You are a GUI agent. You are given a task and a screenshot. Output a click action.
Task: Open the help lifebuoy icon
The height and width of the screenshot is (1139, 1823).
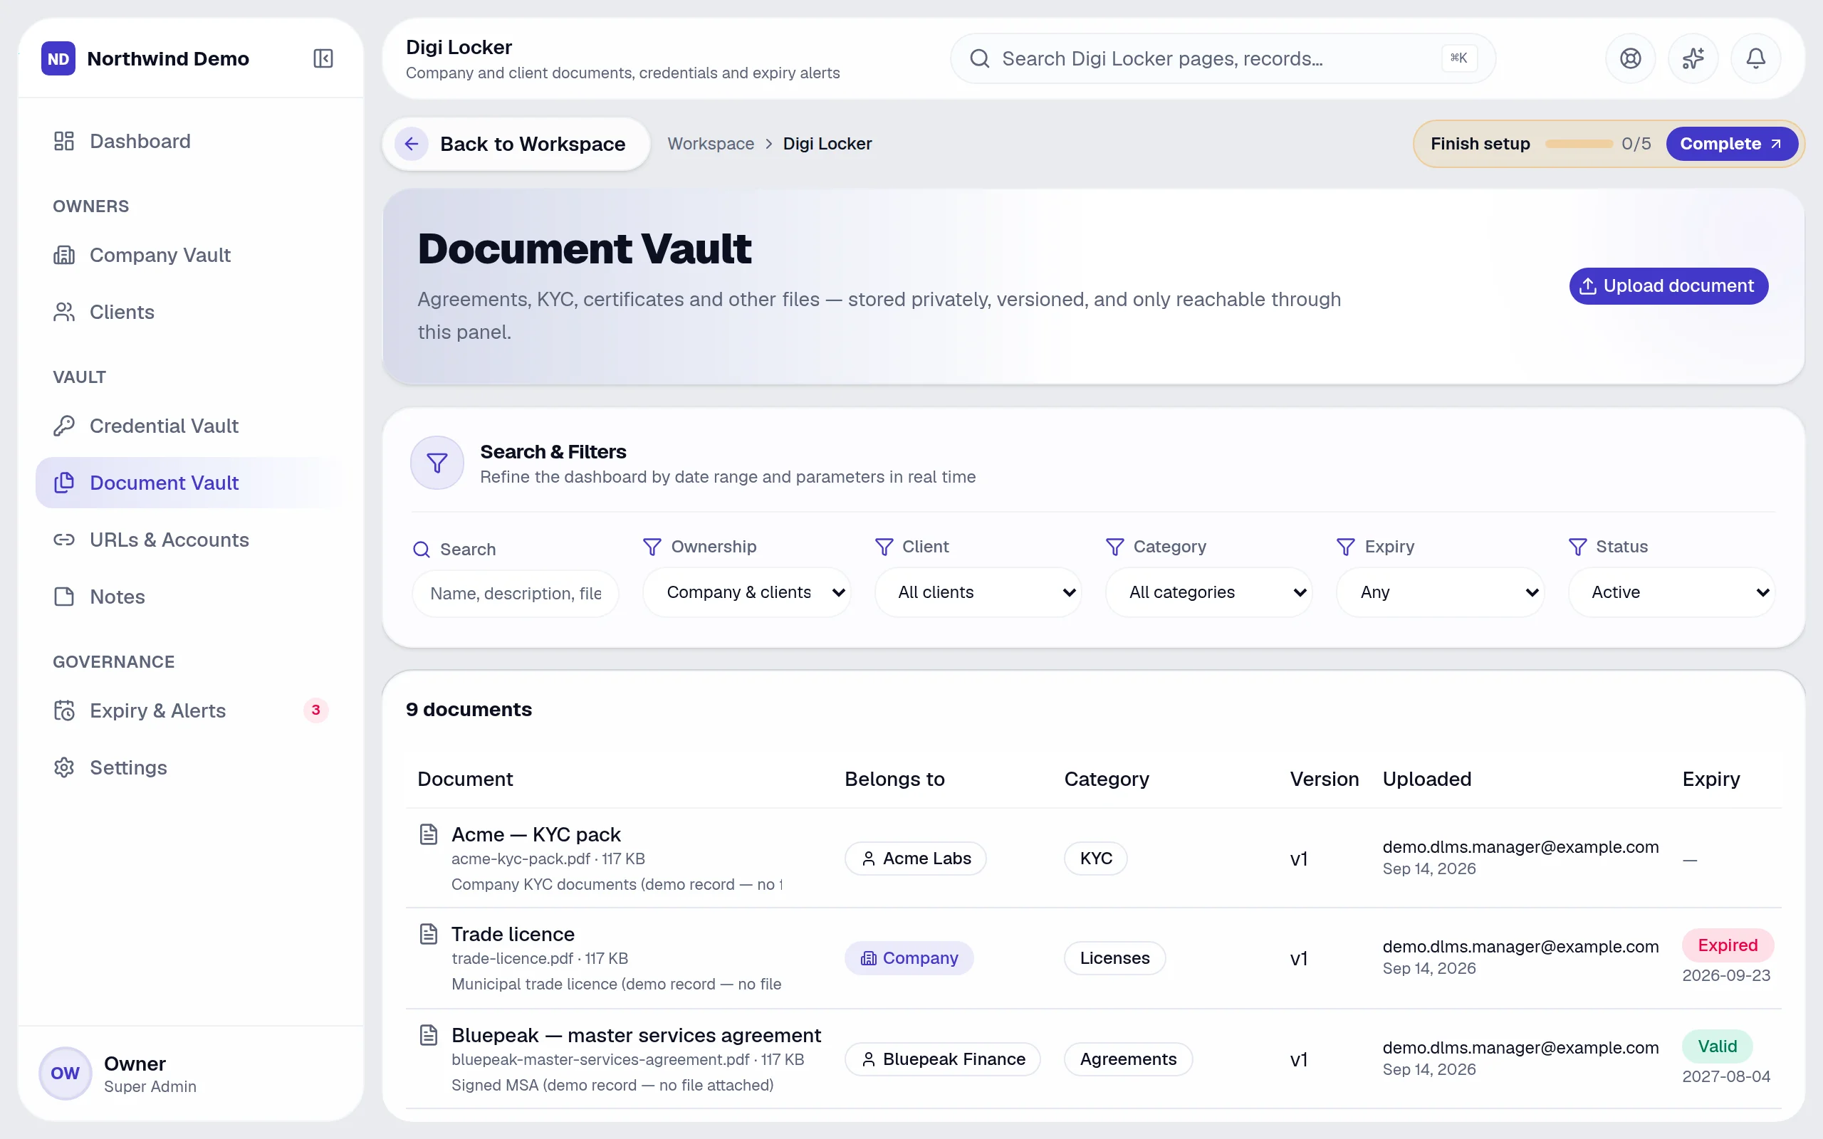1630,59
